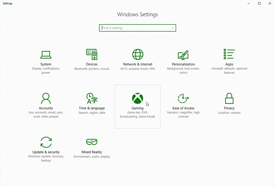Open the Ease of Access icon
Image resolution: width=275 pixels, height=187 pixels.
click(x=183, y=98)
